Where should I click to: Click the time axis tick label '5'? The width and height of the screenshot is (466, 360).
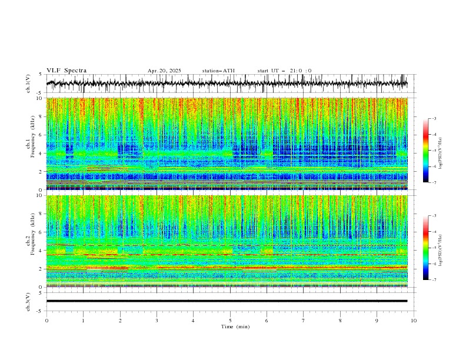tap(230, 321)
